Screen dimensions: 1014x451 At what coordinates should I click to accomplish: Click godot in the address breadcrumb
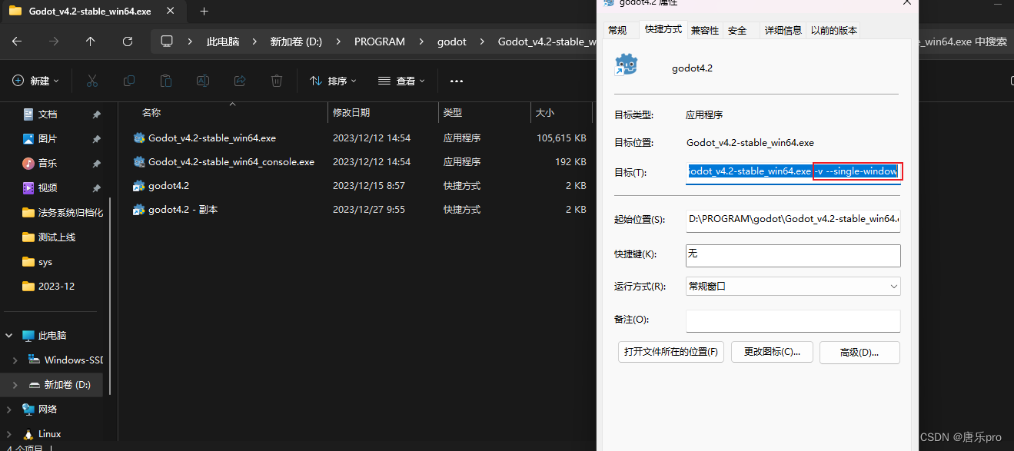[452, 41]
